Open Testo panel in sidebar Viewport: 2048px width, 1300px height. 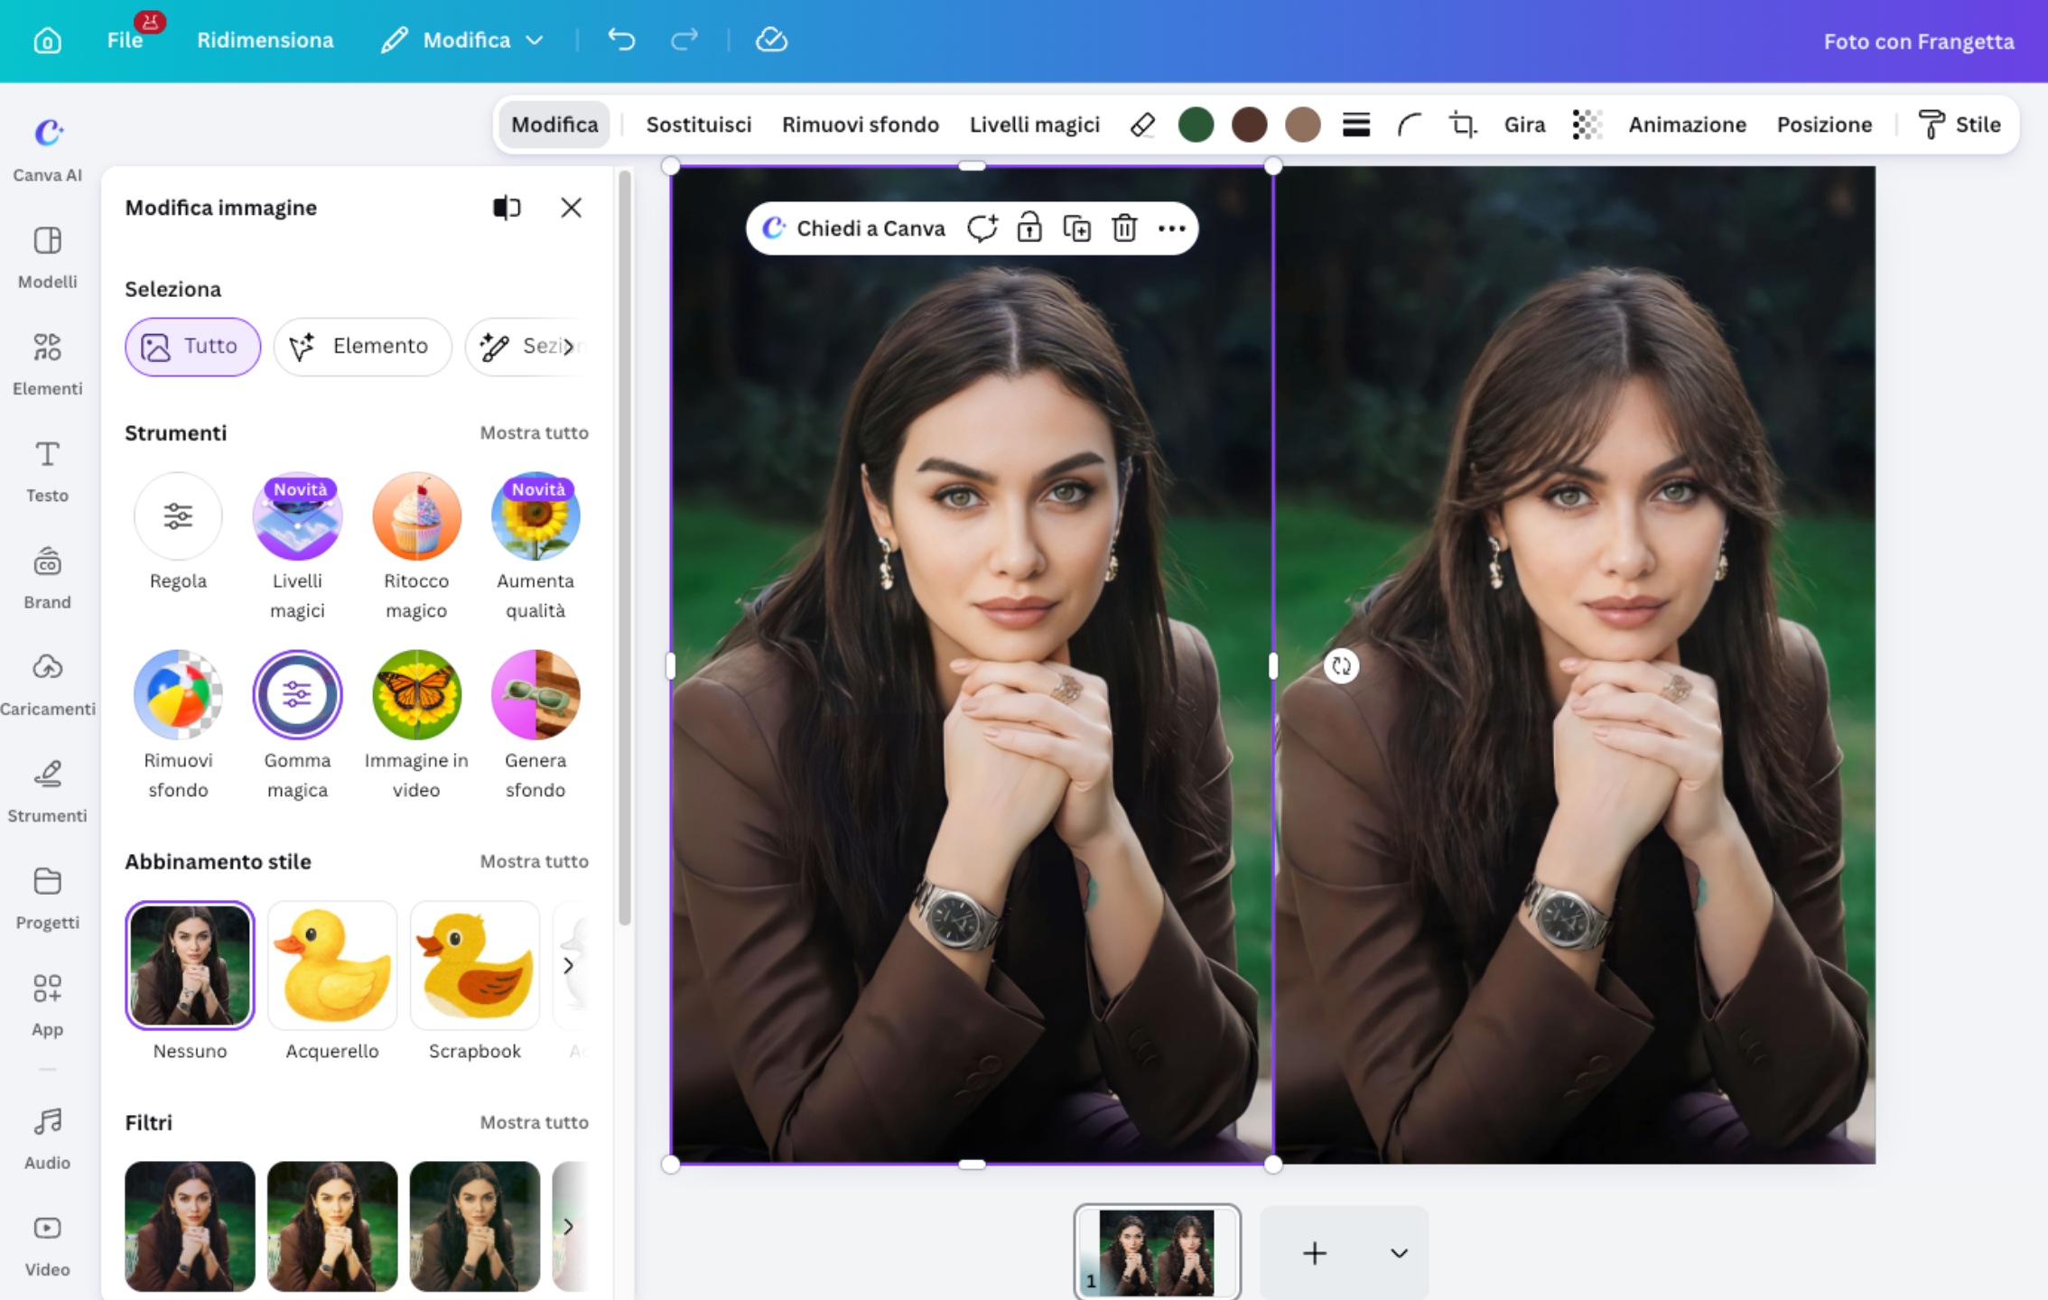(x=47, y=469)
